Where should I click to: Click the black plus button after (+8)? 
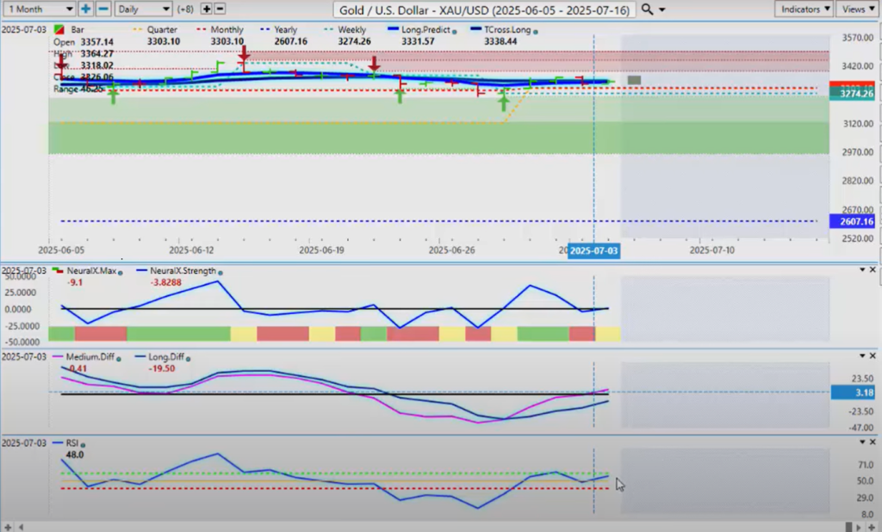(x=207, y=9)
